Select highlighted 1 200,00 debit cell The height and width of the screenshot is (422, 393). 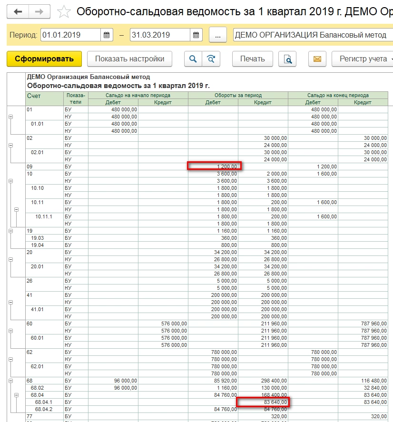215,166
